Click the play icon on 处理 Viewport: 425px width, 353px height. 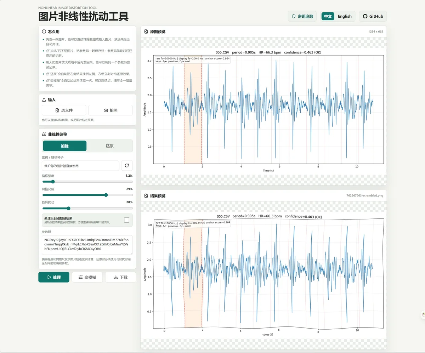click(x=49, y=277)
